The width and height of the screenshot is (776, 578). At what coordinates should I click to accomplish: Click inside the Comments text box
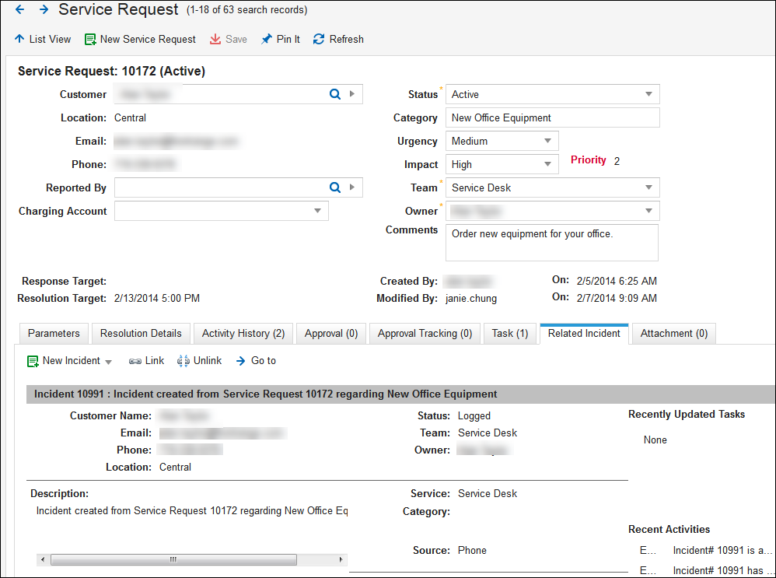pos(551,242)
